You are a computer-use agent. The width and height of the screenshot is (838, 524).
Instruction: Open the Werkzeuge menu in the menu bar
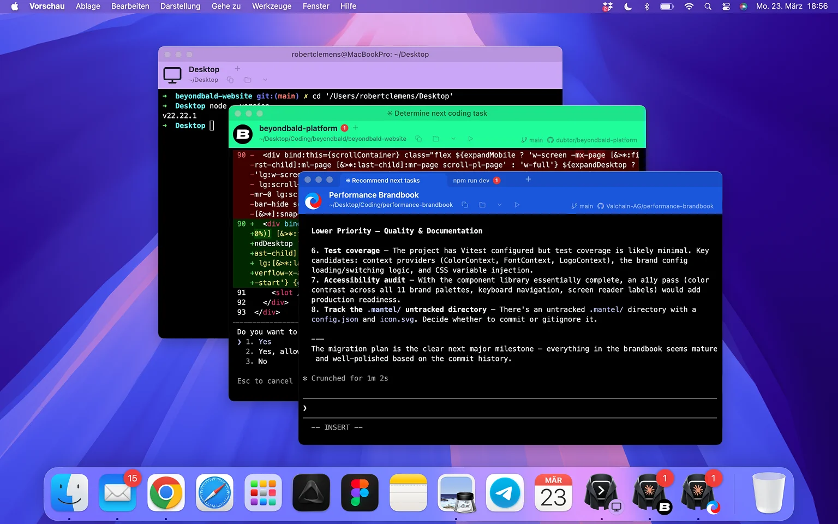[x=271, y=6]
